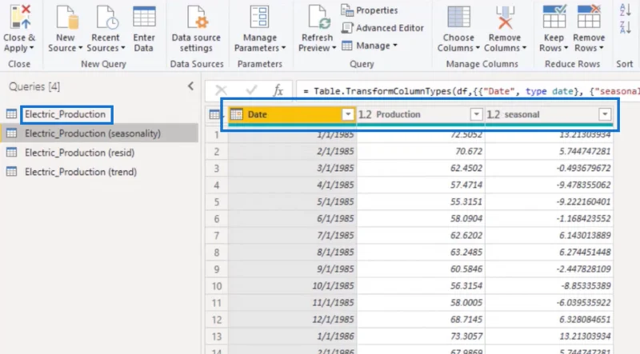Click Production value 62.6202
The image size is (640, 354).
pos(421,235)
